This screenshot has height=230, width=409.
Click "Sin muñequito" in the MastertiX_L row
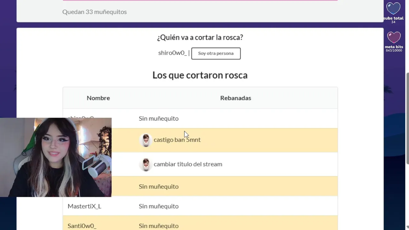click(158, 206)
